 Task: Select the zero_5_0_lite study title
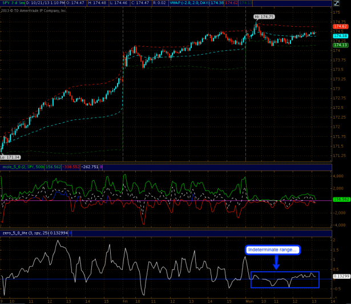(14, 233)
